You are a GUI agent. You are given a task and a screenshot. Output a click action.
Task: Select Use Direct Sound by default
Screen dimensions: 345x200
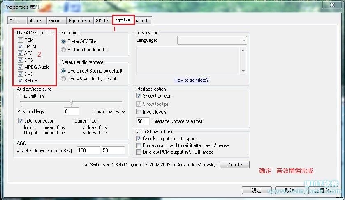(x=63, y=71)
